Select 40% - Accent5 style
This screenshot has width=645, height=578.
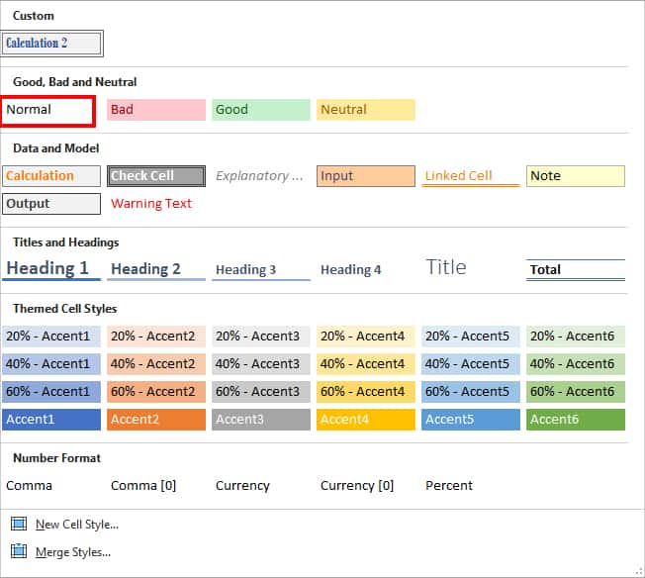point(471,364)
